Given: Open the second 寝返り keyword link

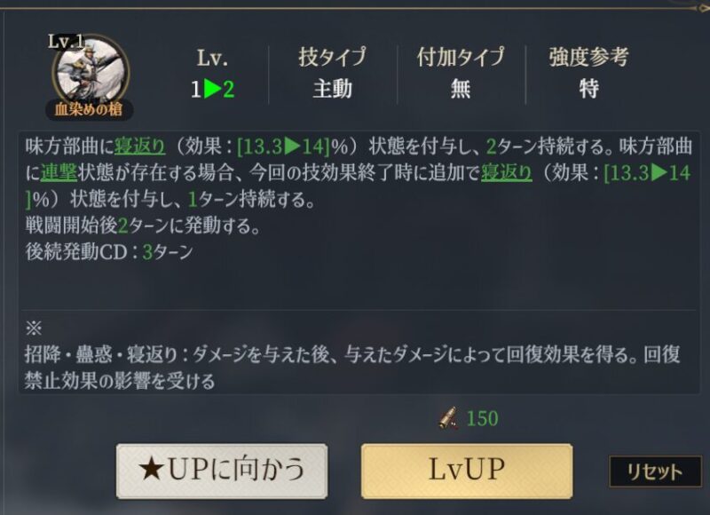Looking at the screenshot, I should (x=506, y=172).
